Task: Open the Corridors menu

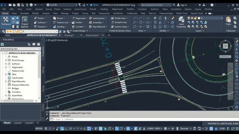Action: click(x=142, y=9)
